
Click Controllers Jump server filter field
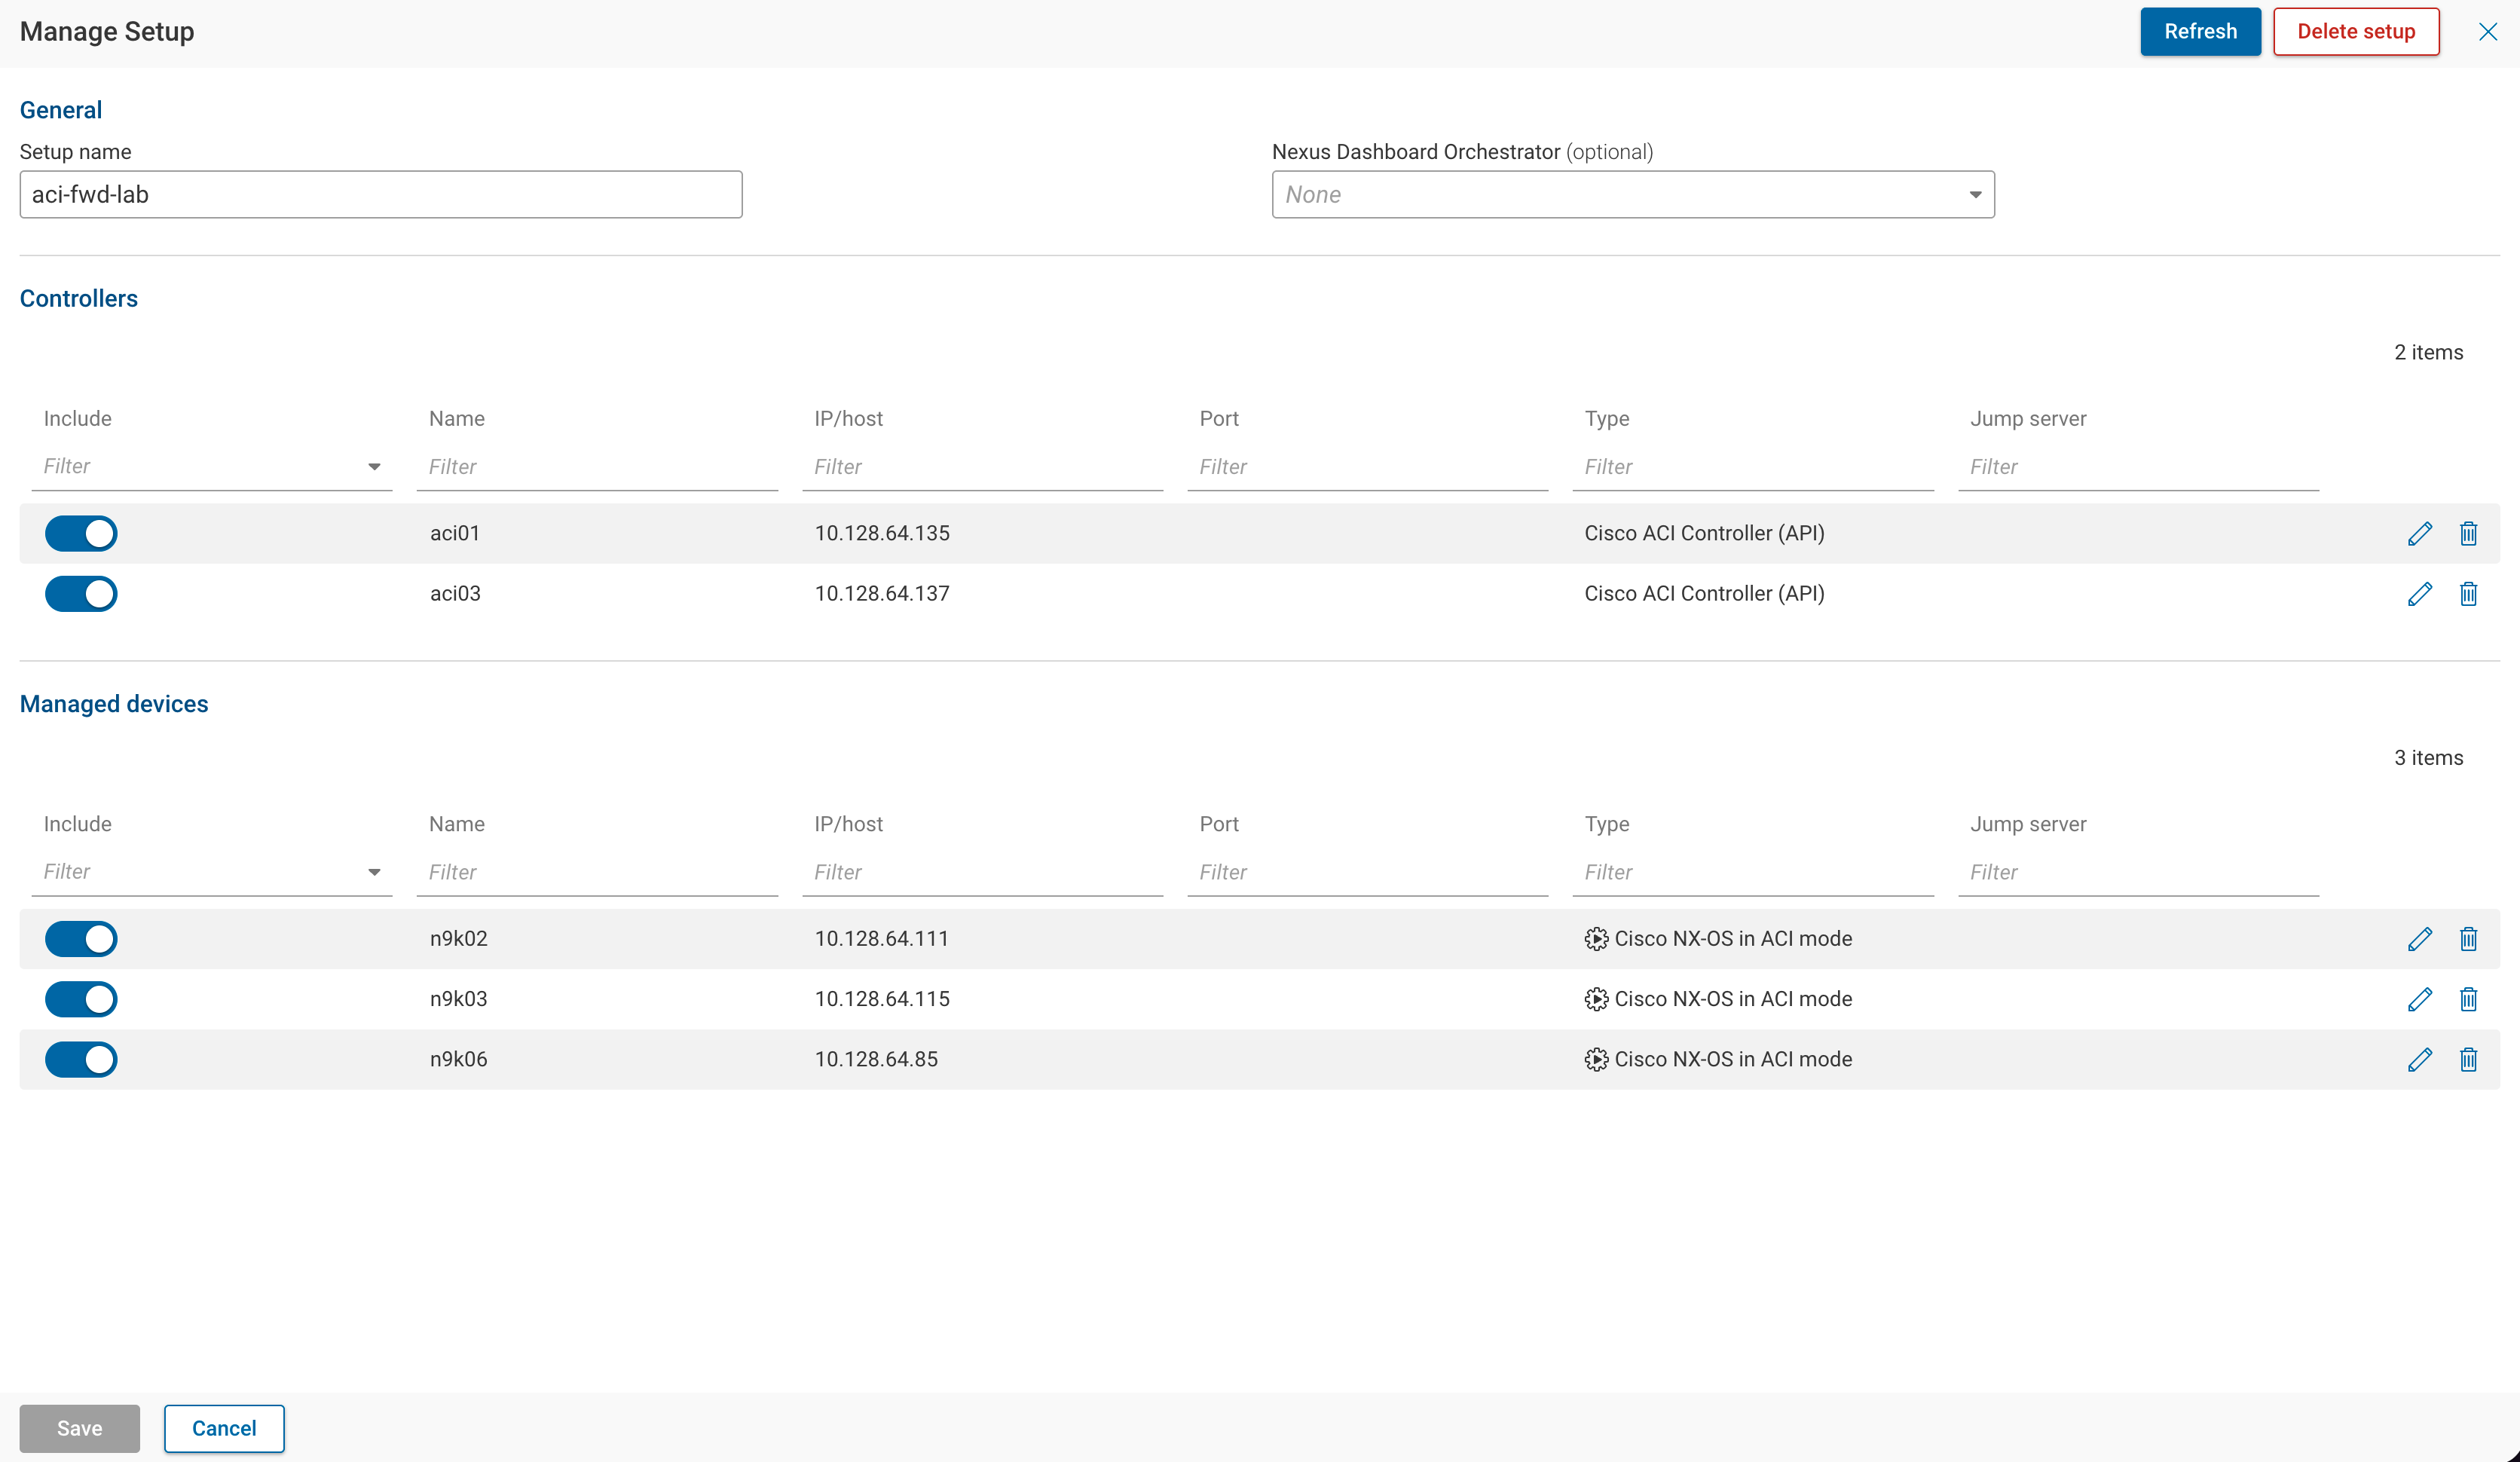2139,467
